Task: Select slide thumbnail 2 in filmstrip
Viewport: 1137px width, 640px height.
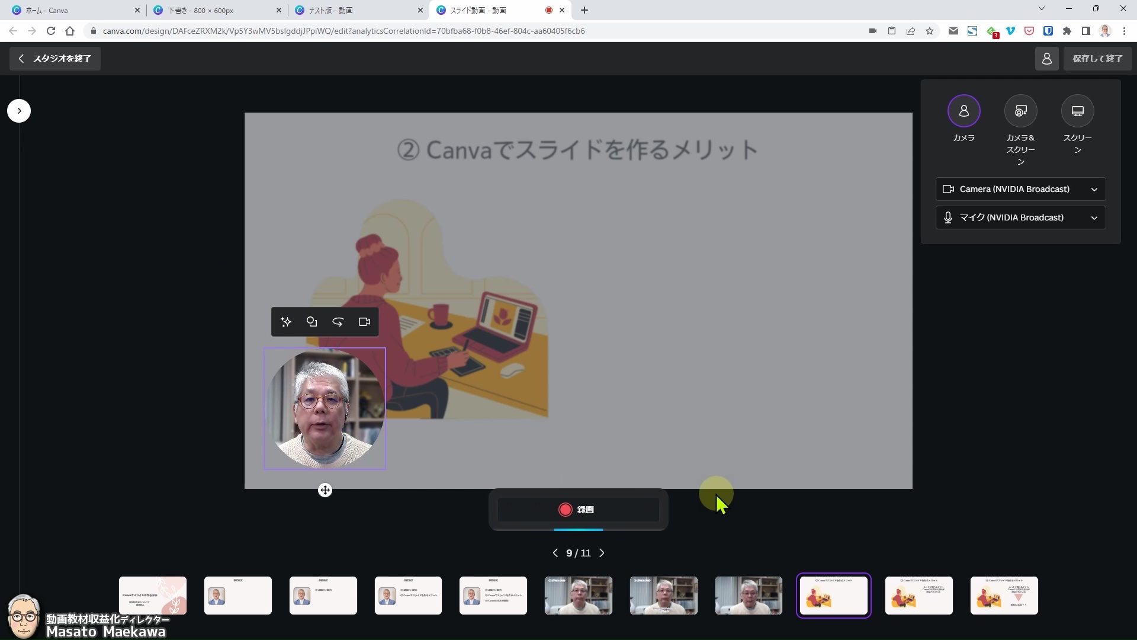Action: tap(238, 596)
